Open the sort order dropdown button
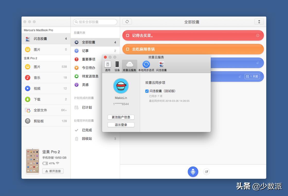Viewport: 288px width, 196px height. [x=259, y=22]
